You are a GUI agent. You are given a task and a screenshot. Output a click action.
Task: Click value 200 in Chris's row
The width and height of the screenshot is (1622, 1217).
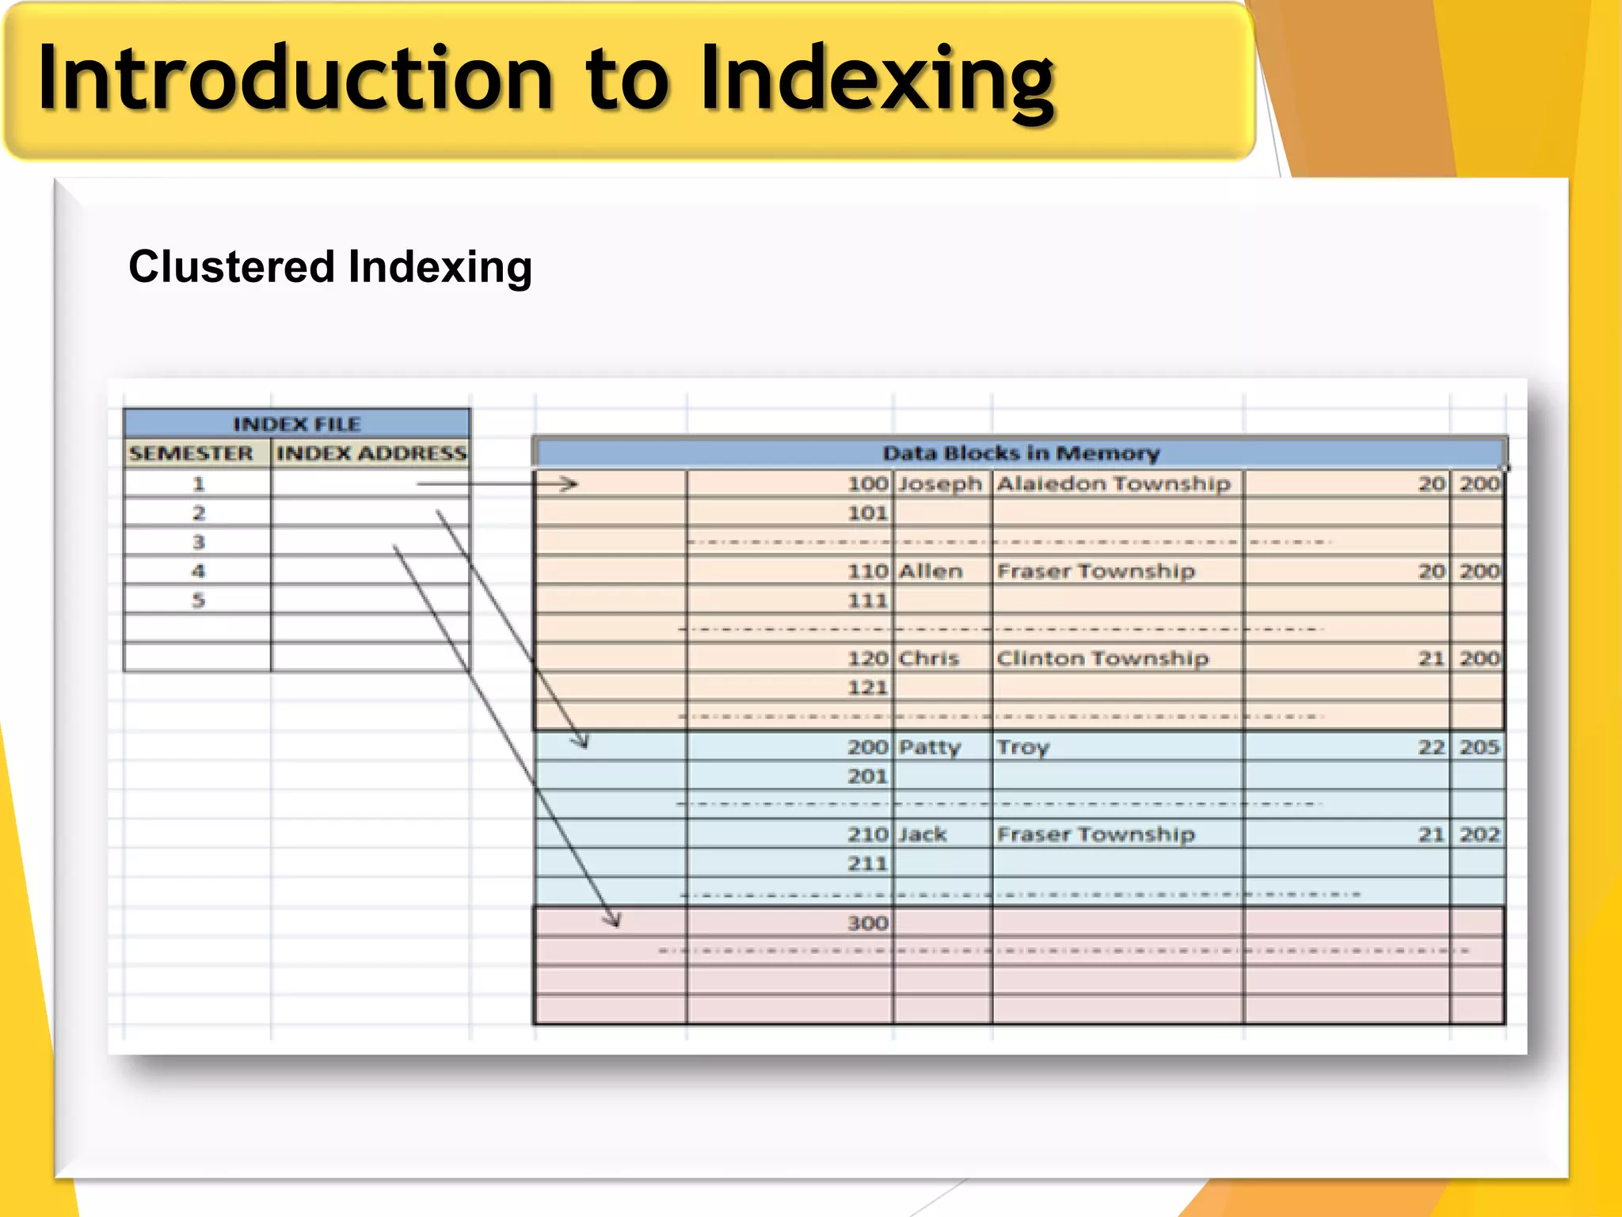click(x=1478, y=658)
